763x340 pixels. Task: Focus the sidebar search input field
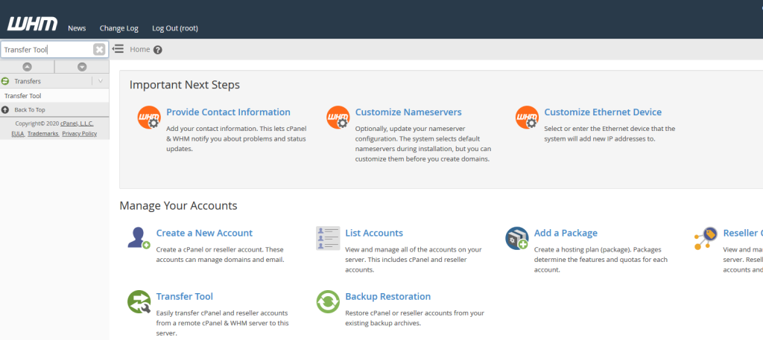(x=46, y=50)
